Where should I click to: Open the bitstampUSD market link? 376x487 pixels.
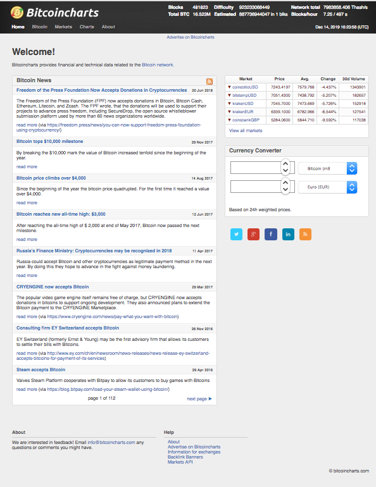coord(244,96)
